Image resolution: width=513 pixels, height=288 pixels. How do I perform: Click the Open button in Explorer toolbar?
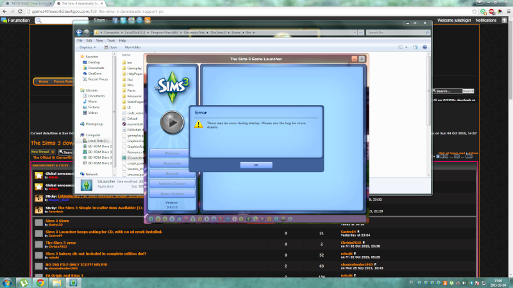pyautogui.click(x=110, y=47)
